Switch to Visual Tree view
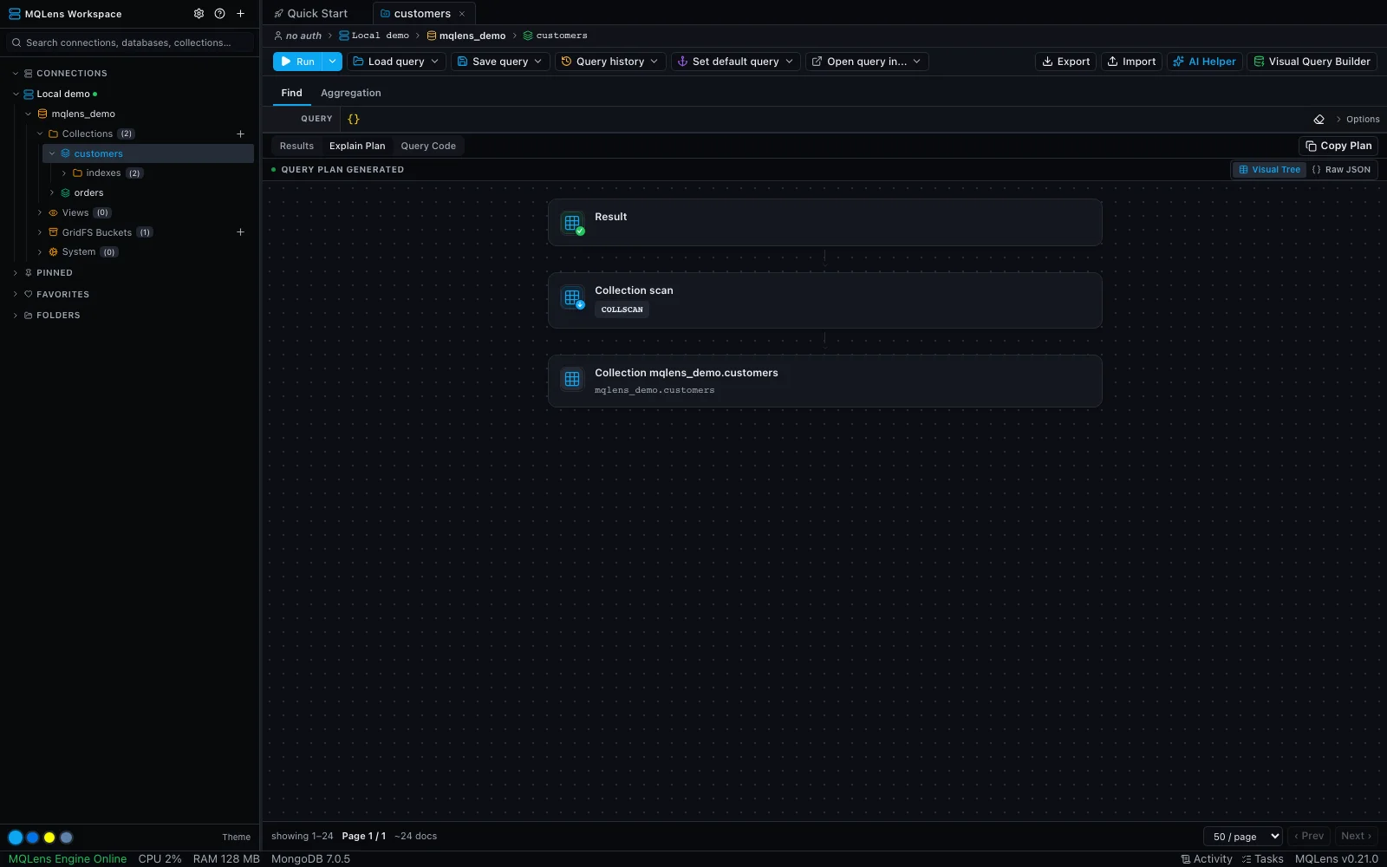Viewport: 1387px width, 867px height. 1269,170
